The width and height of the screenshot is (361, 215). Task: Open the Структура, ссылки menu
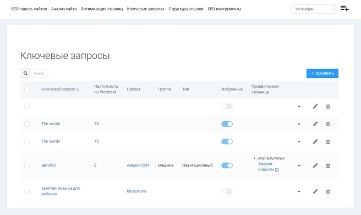(186, 9)
